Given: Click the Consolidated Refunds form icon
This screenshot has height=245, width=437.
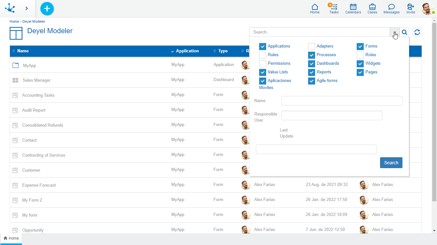Looking at the screenshot, I should click(x=15, y=125).
